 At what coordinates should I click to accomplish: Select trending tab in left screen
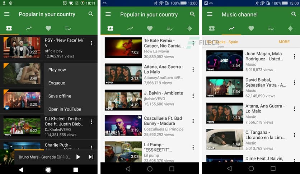(29, 28)
